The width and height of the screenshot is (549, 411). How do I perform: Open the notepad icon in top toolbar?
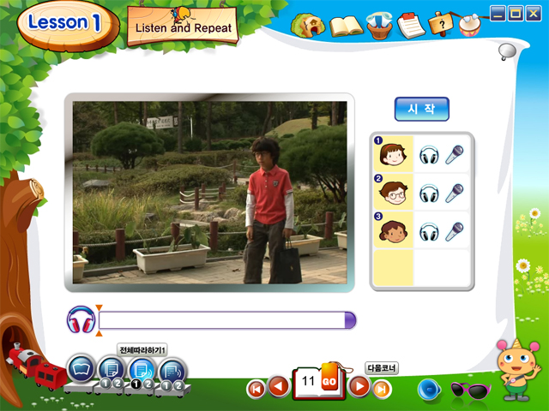tap(411, 25)
